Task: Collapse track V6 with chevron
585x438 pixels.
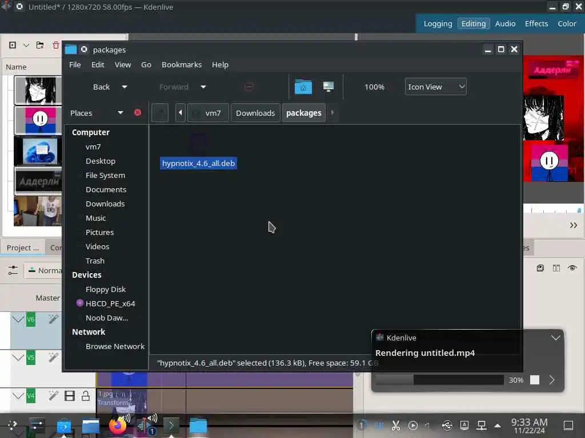Action: click(18, 319)
